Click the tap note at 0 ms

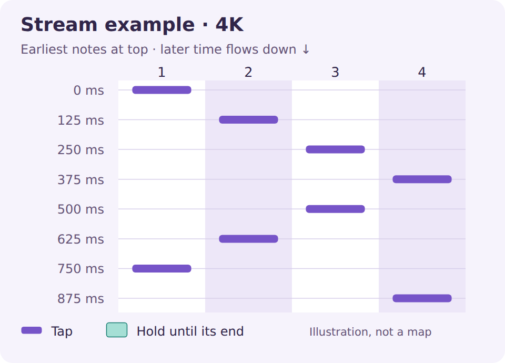tap(161, 90)
